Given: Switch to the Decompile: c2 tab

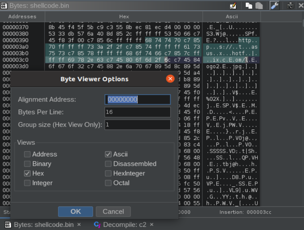Looking at the screenshot, I should (125, 225).
